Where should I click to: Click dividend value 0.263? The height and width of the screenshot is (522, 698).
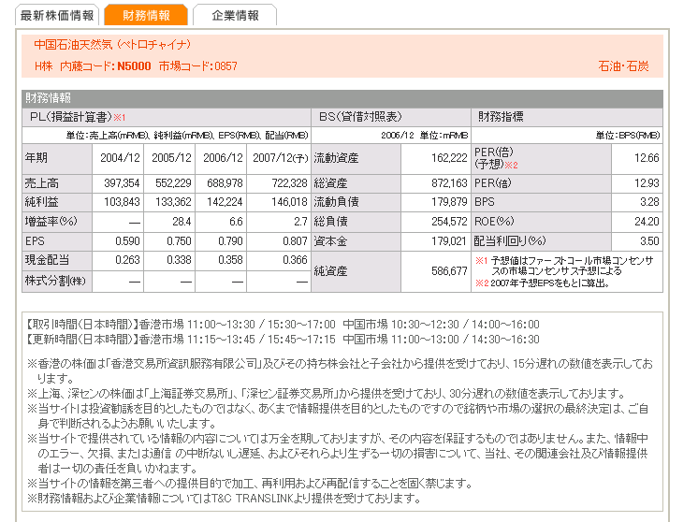pyautogui.click(x=127, y=260)
